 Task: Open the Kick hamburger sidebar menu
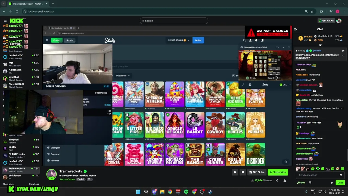coord(5,21)
